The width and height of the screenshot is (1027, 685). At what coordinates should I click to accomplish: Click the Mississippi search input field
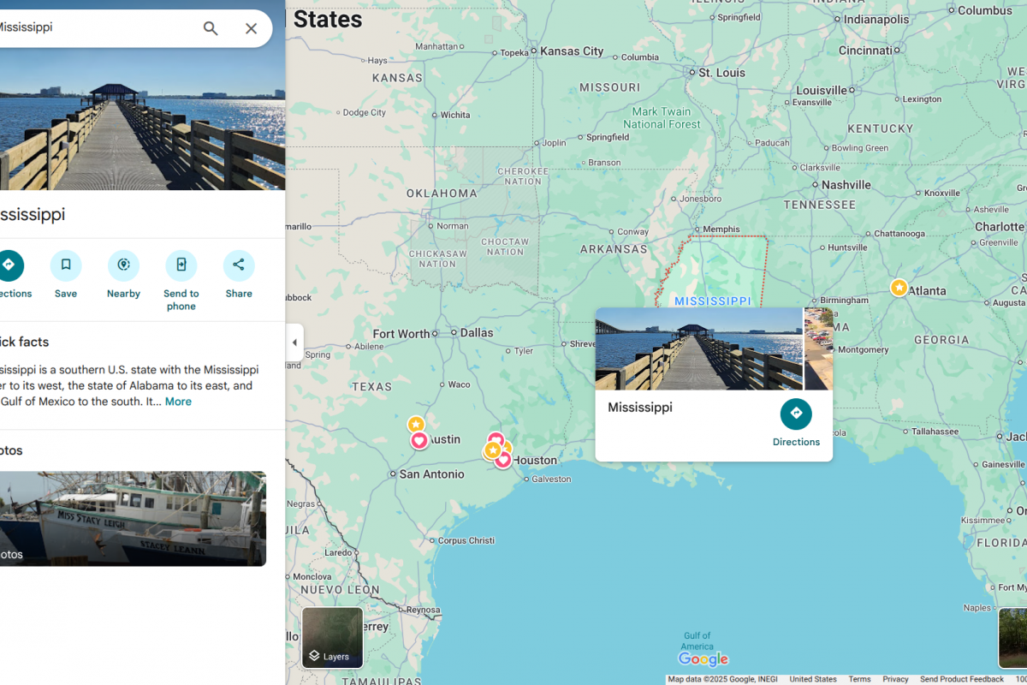[94, 28]
